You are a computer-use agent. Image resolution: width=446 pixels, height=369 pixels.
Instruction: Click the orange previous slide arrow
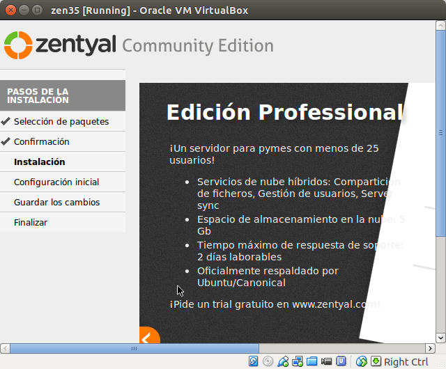[150, 336]
